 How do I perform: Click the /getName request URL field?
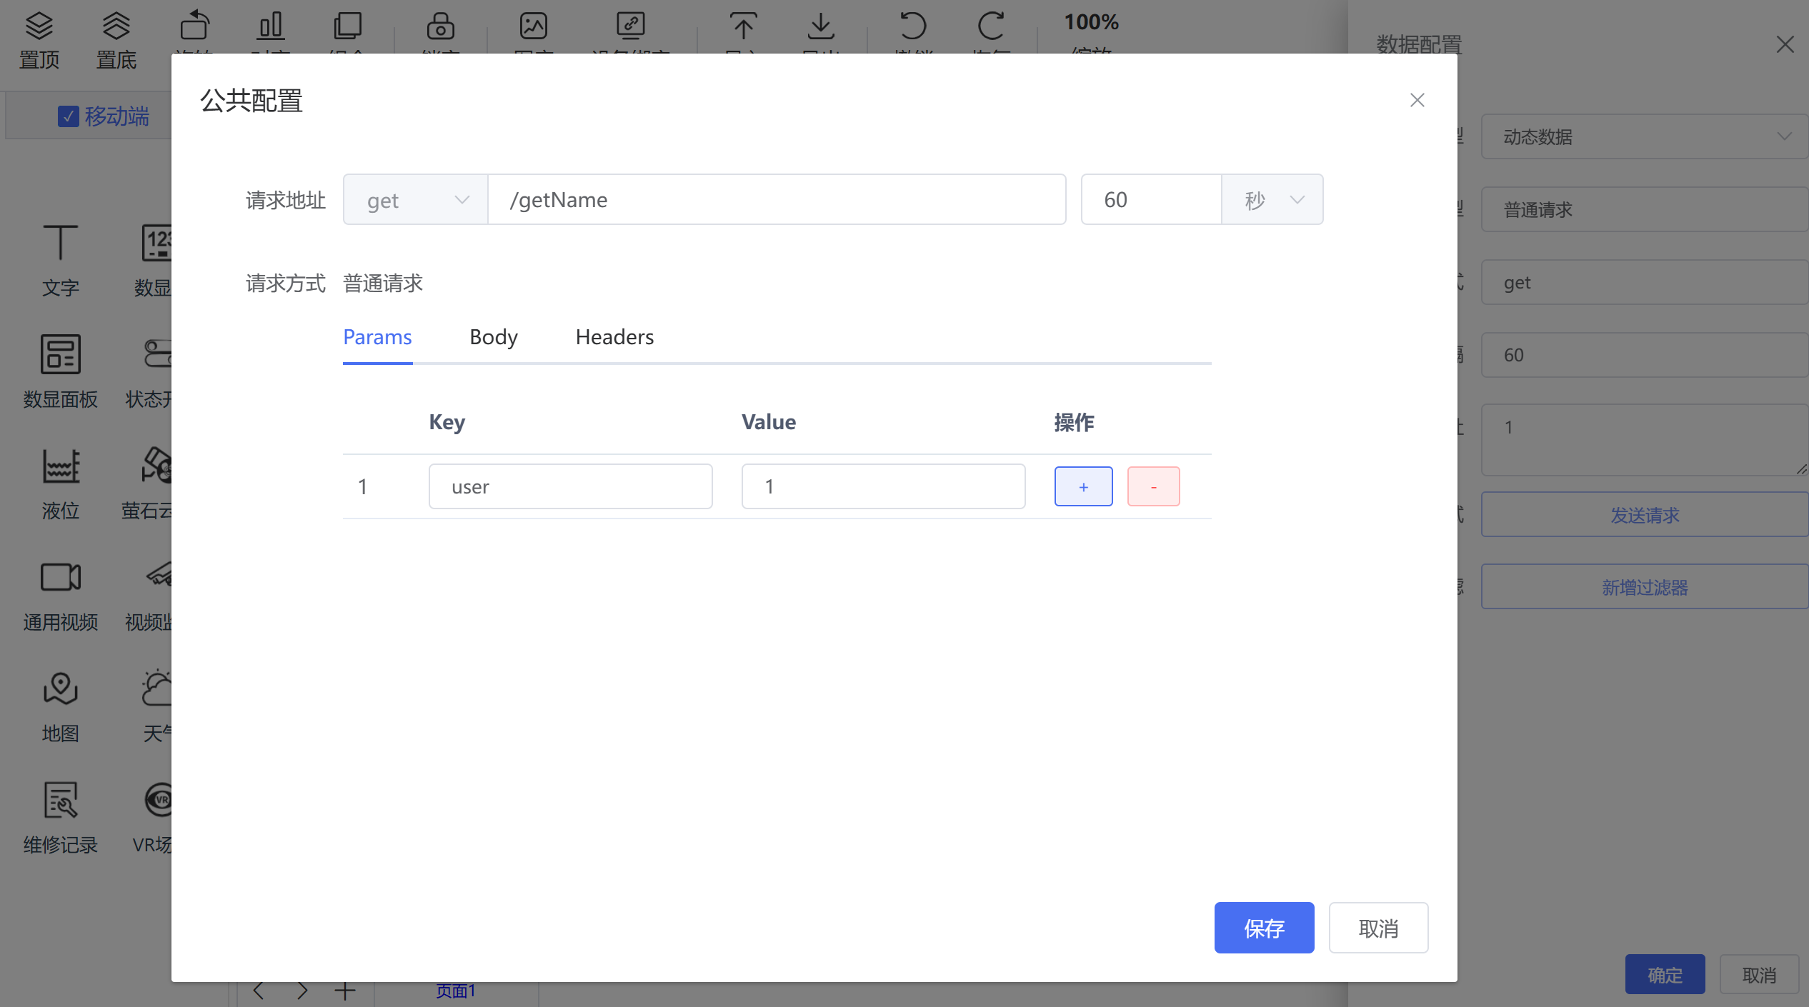[x=777, y=200]
